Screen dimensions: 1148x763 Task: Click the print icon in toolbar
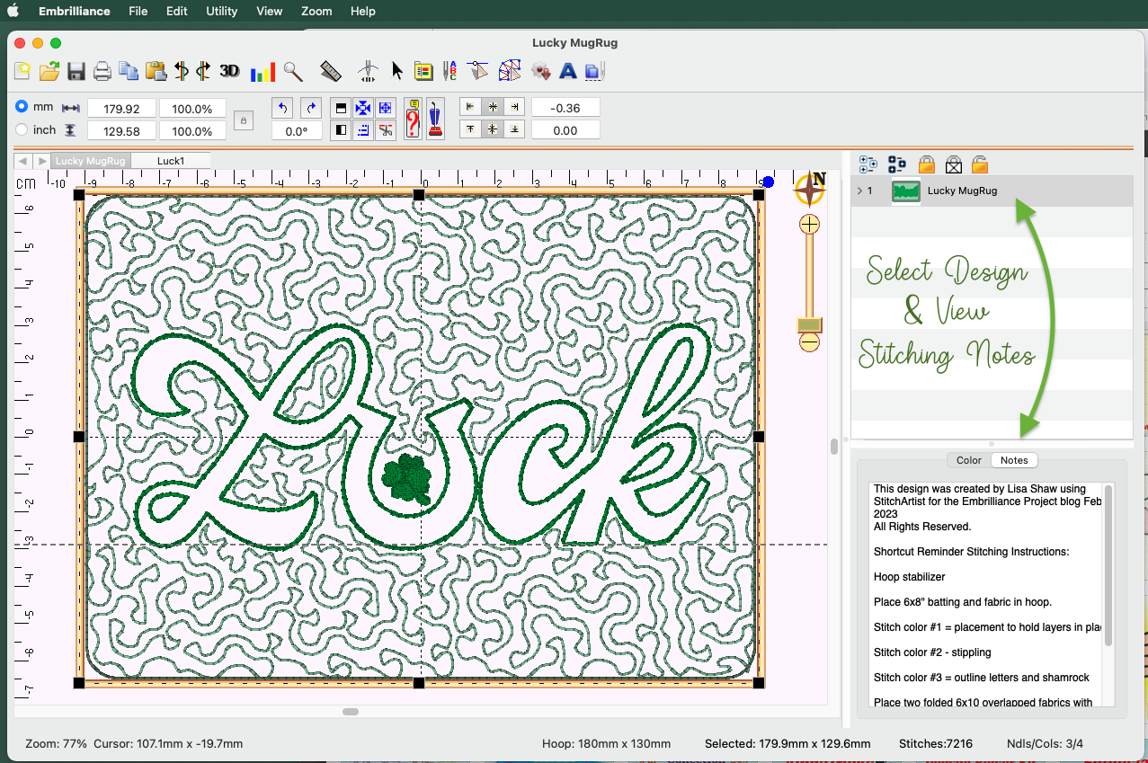tap(102, 71)
